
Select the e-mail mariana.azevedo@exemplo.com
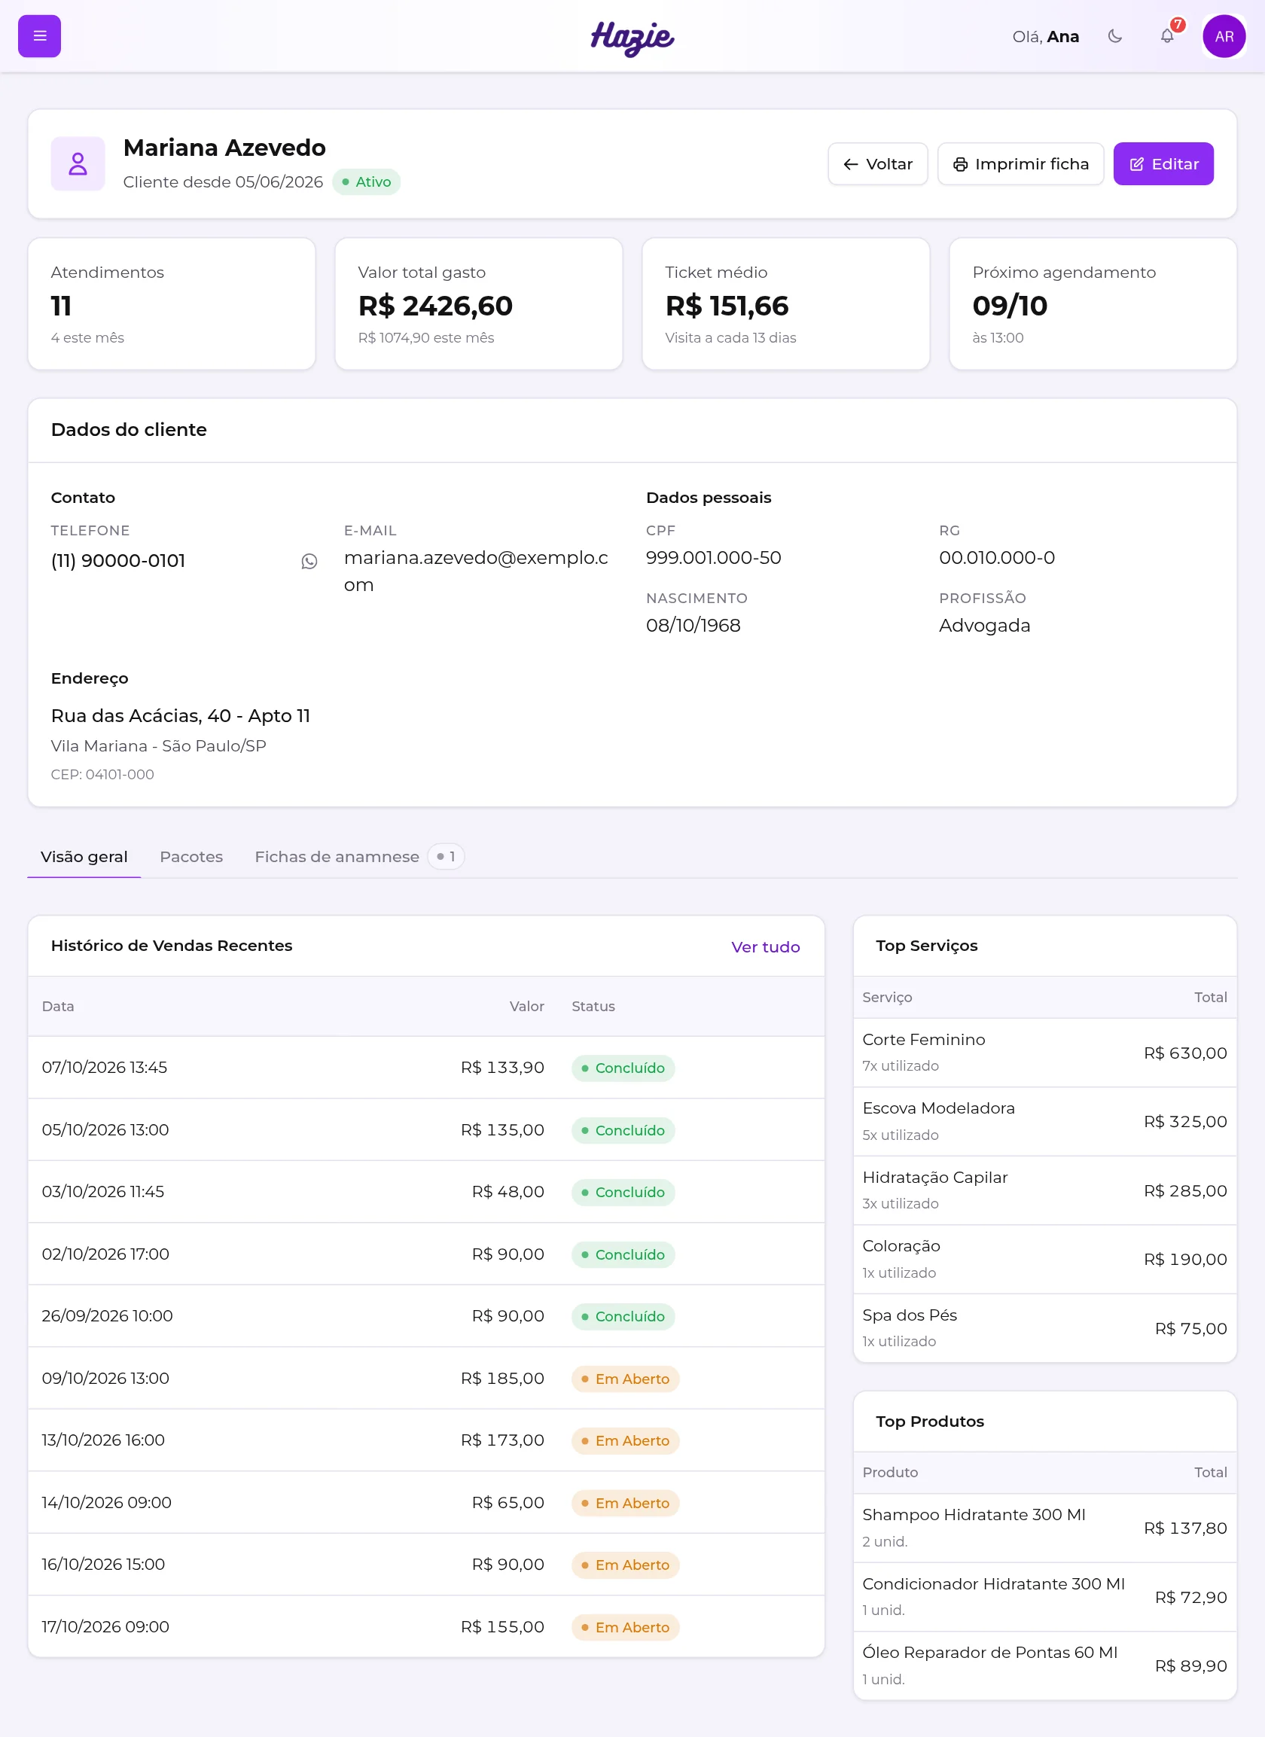point(477,571)
